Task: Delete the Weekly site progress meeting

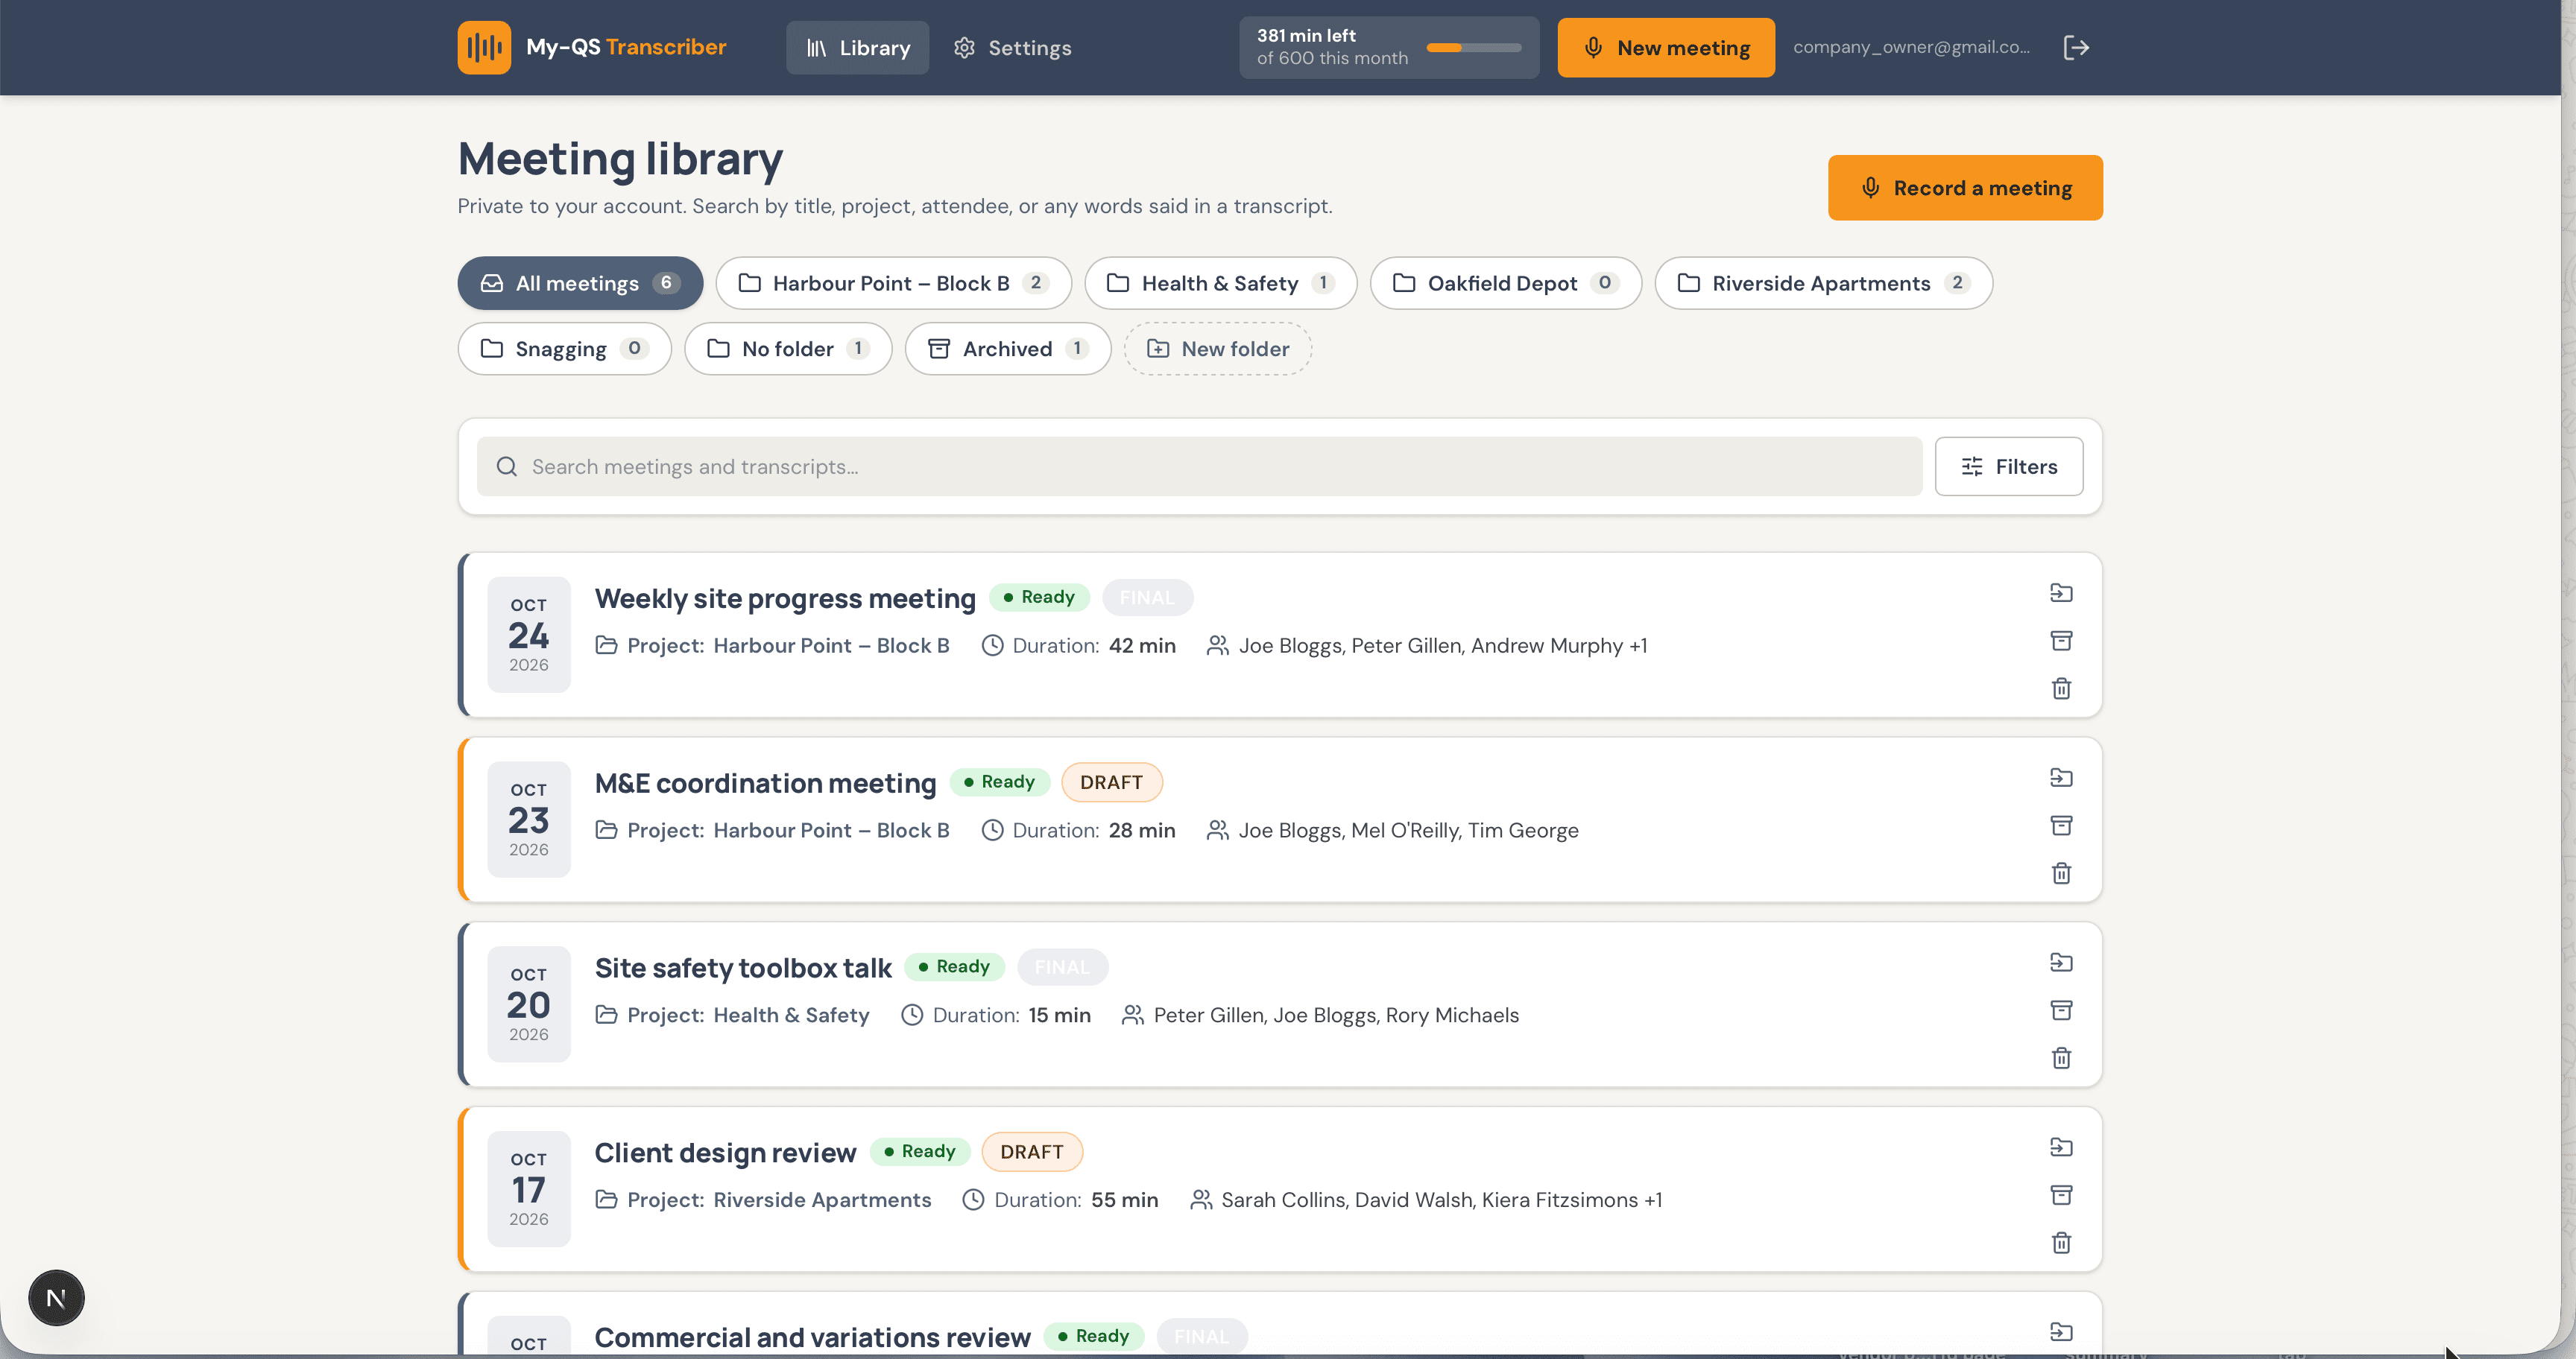Action: point(2061,688)
